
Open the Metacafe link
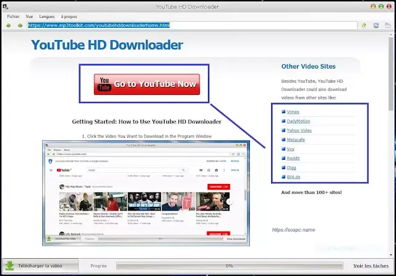point(296,140)
